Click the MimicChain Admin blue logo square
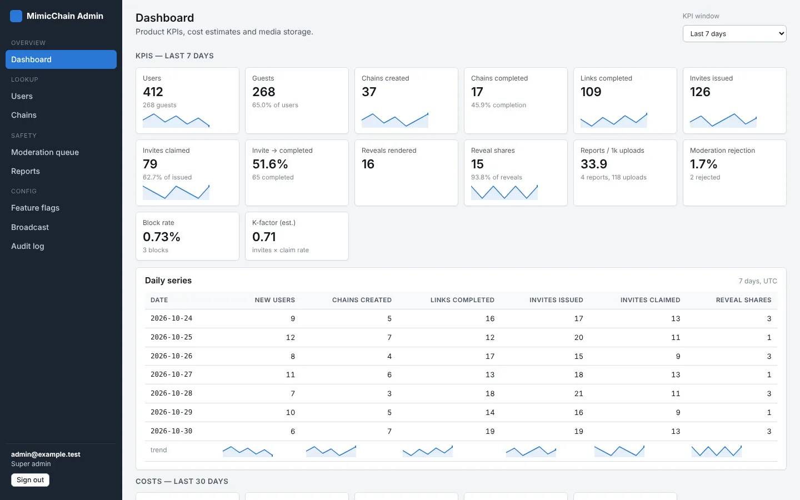Image resolution: width=800 pixels, height=500 pixels. [x=16, y=16]
